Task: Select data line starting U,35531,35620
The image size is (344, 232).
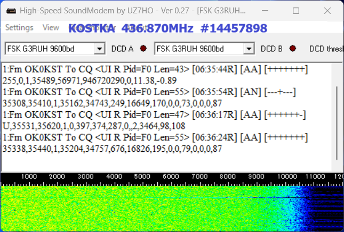Action: click(x=94, y=126)
